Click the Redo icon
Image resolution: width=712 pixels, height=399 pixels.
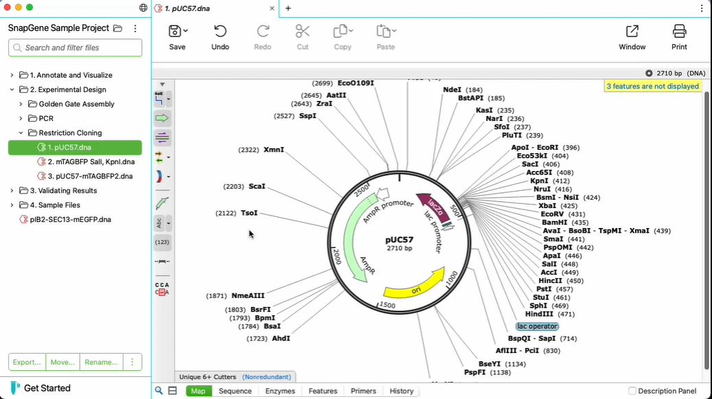click(263, 32)
